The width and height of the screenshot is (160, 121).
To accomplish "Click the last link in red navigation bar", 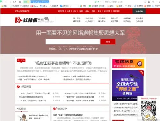I will tap(116, 11).
